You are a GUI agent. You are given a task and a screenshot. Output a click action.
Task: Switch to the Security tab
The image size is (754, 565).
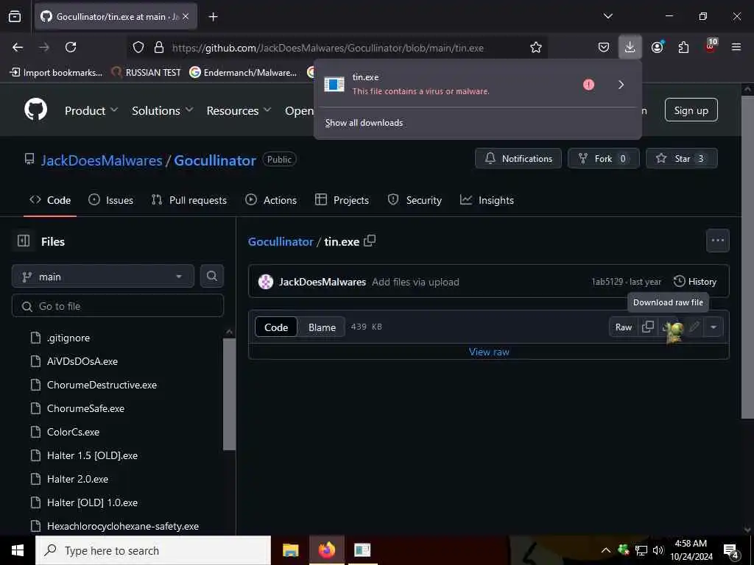point(415,200)
